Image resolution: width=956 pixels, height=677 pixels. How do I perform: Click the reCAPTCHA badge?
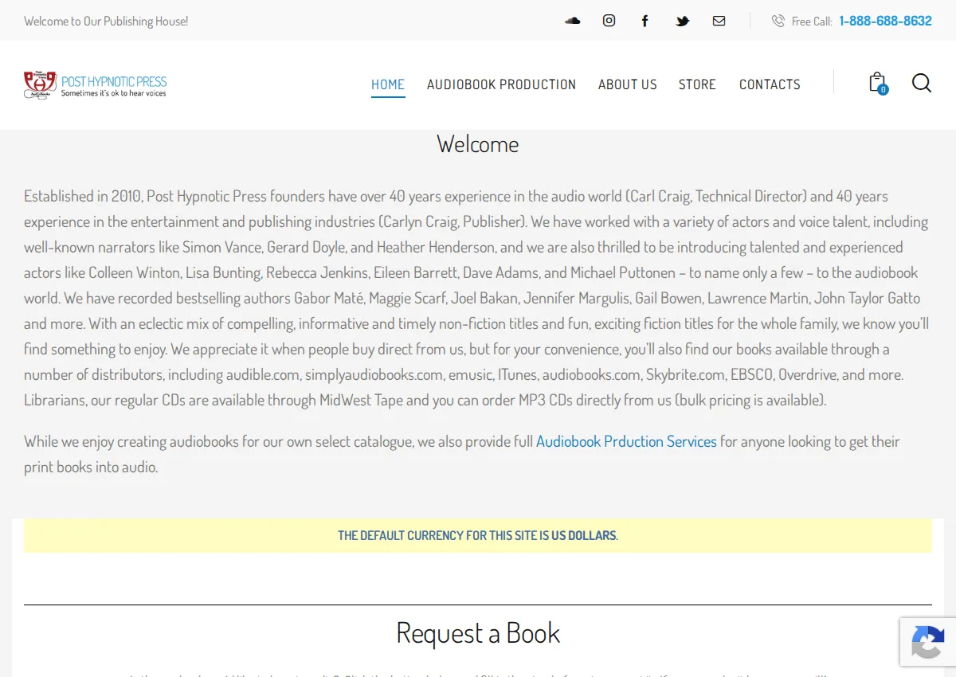click(x=928, y=642)
